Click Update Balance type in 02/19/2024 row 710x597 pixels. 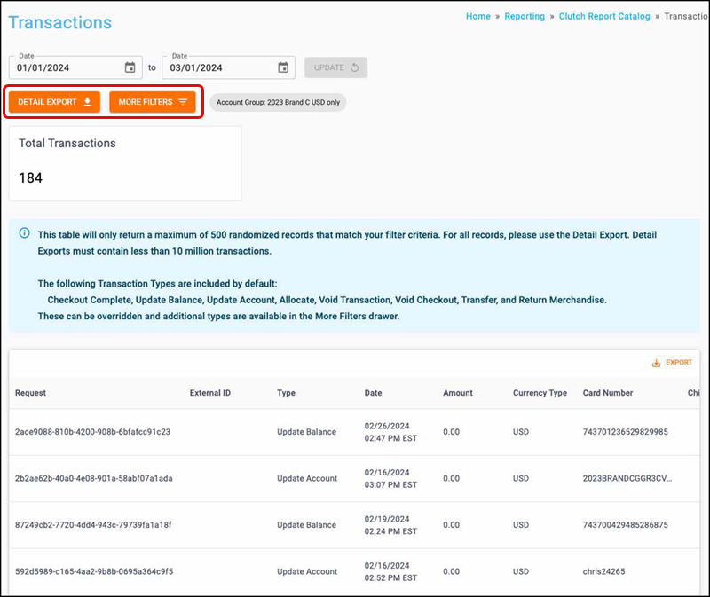pos(306,525)
